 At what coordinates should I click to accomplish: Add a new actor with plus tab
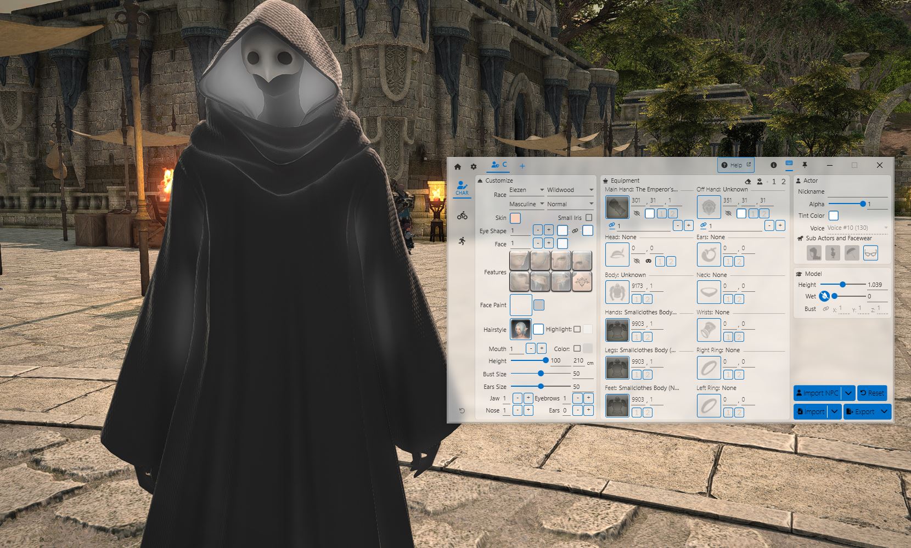click(x=522, y=166)
